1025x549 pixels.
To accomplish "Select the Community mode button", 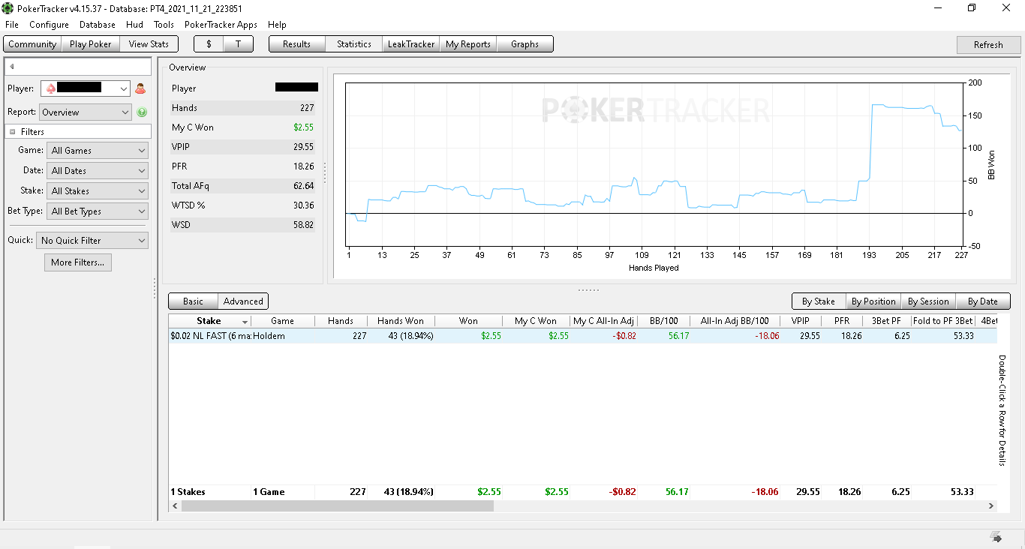I will point(32,44).
